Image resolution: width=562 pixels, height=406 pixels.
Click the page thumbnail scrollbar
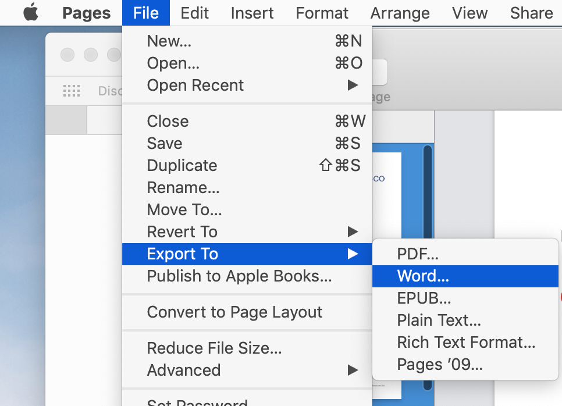[427, 192]
